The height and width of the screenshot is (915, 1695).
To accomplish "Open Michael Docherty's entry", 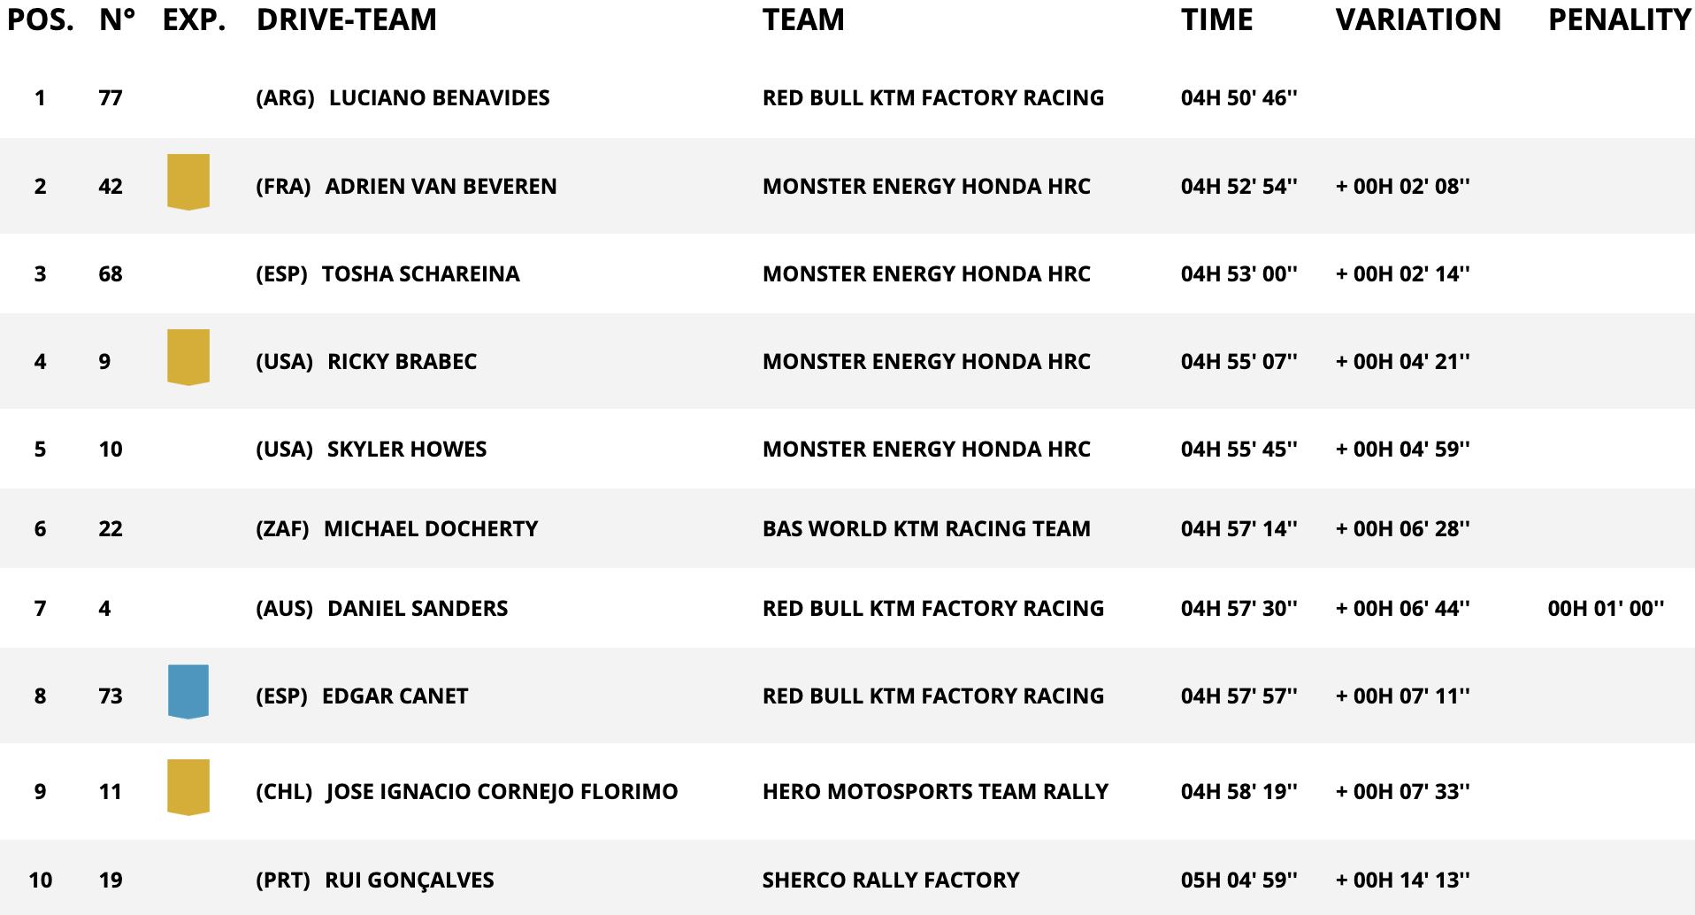I will coord(431,529).
